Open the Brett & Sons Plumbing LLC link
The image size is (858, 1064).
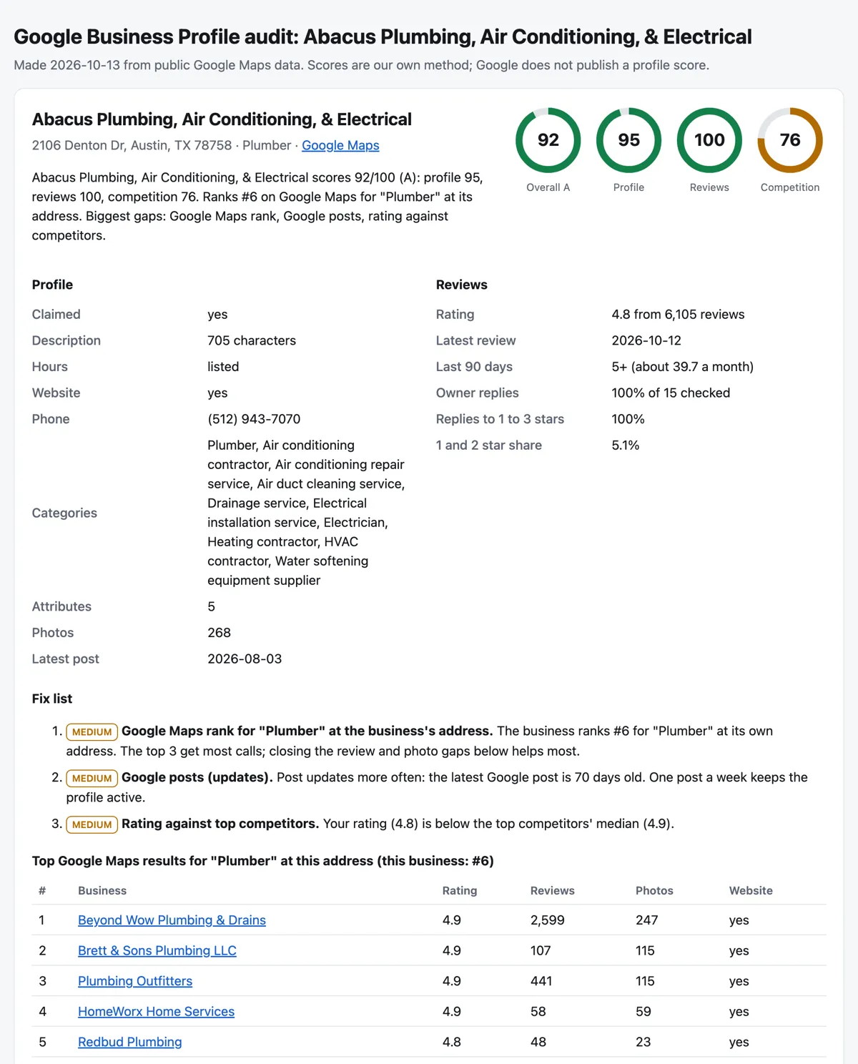[157, 951]
